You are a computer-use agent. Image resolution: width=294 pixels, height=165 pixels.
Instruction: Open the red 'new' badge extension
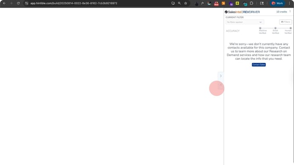point(216,4)
